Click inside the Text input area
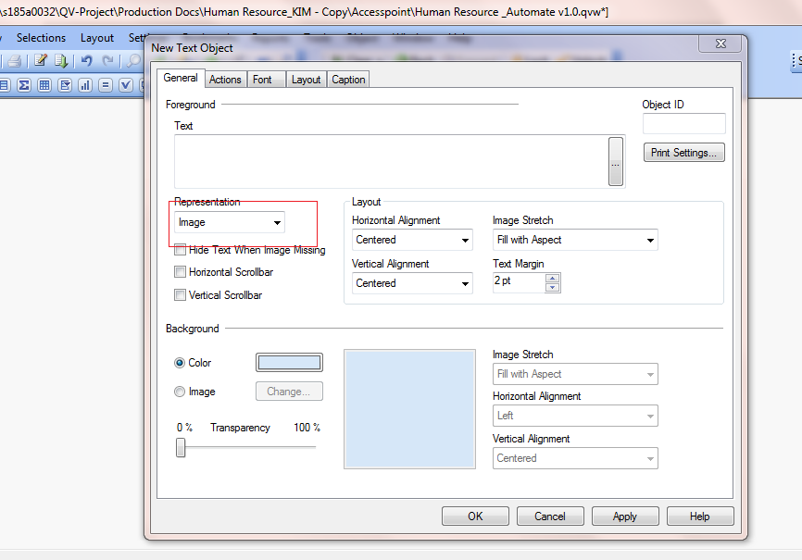 pos(392,162)
